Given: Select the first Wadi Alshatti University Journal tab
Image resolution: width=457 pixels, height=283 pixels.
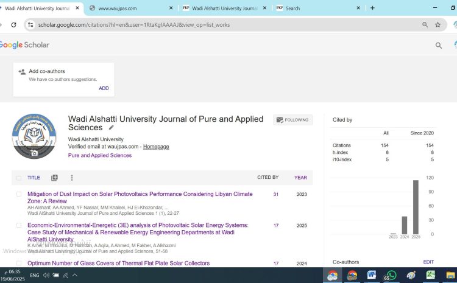Looking at the screenshot, I should (x=38, y=8).
